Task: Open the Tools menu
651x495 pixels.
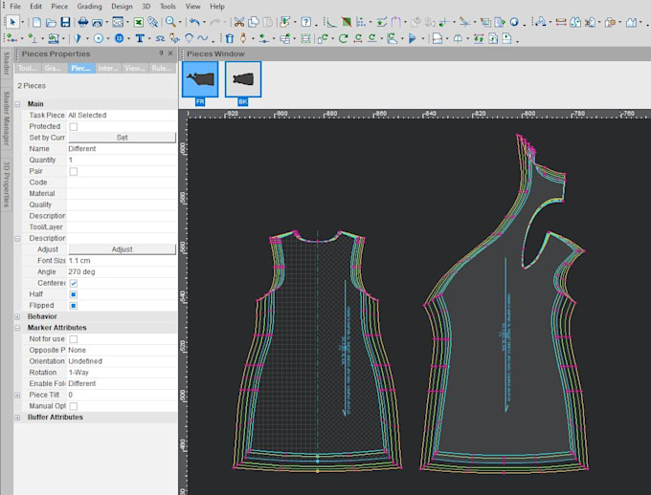Action: click(x=168, y=7)
